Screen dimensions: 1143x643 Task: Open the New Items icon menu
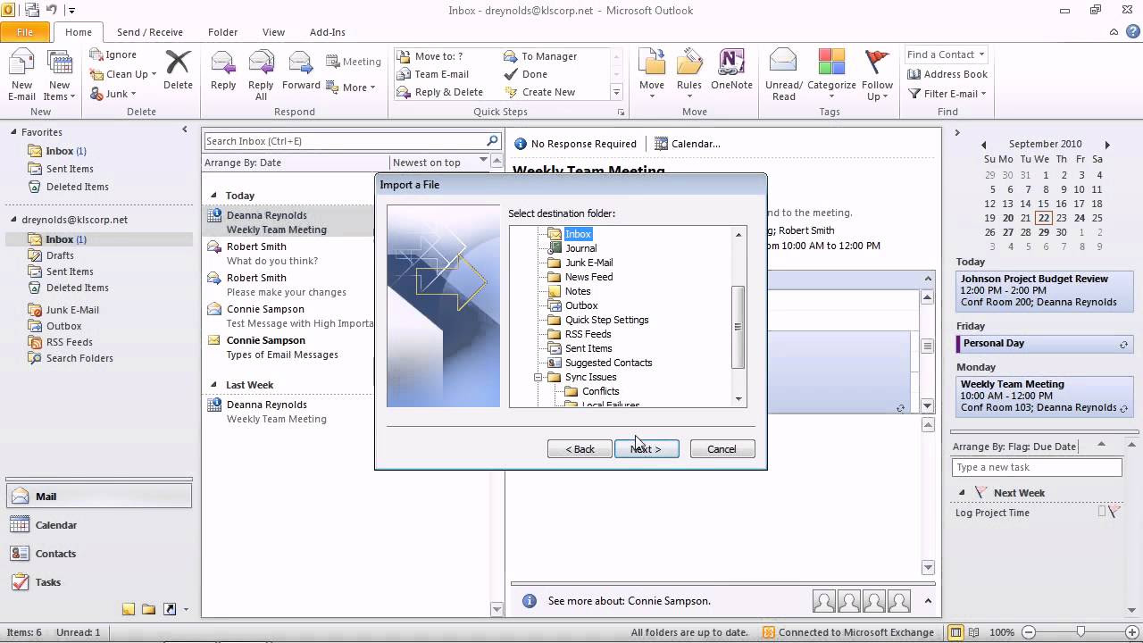point(59,76)
